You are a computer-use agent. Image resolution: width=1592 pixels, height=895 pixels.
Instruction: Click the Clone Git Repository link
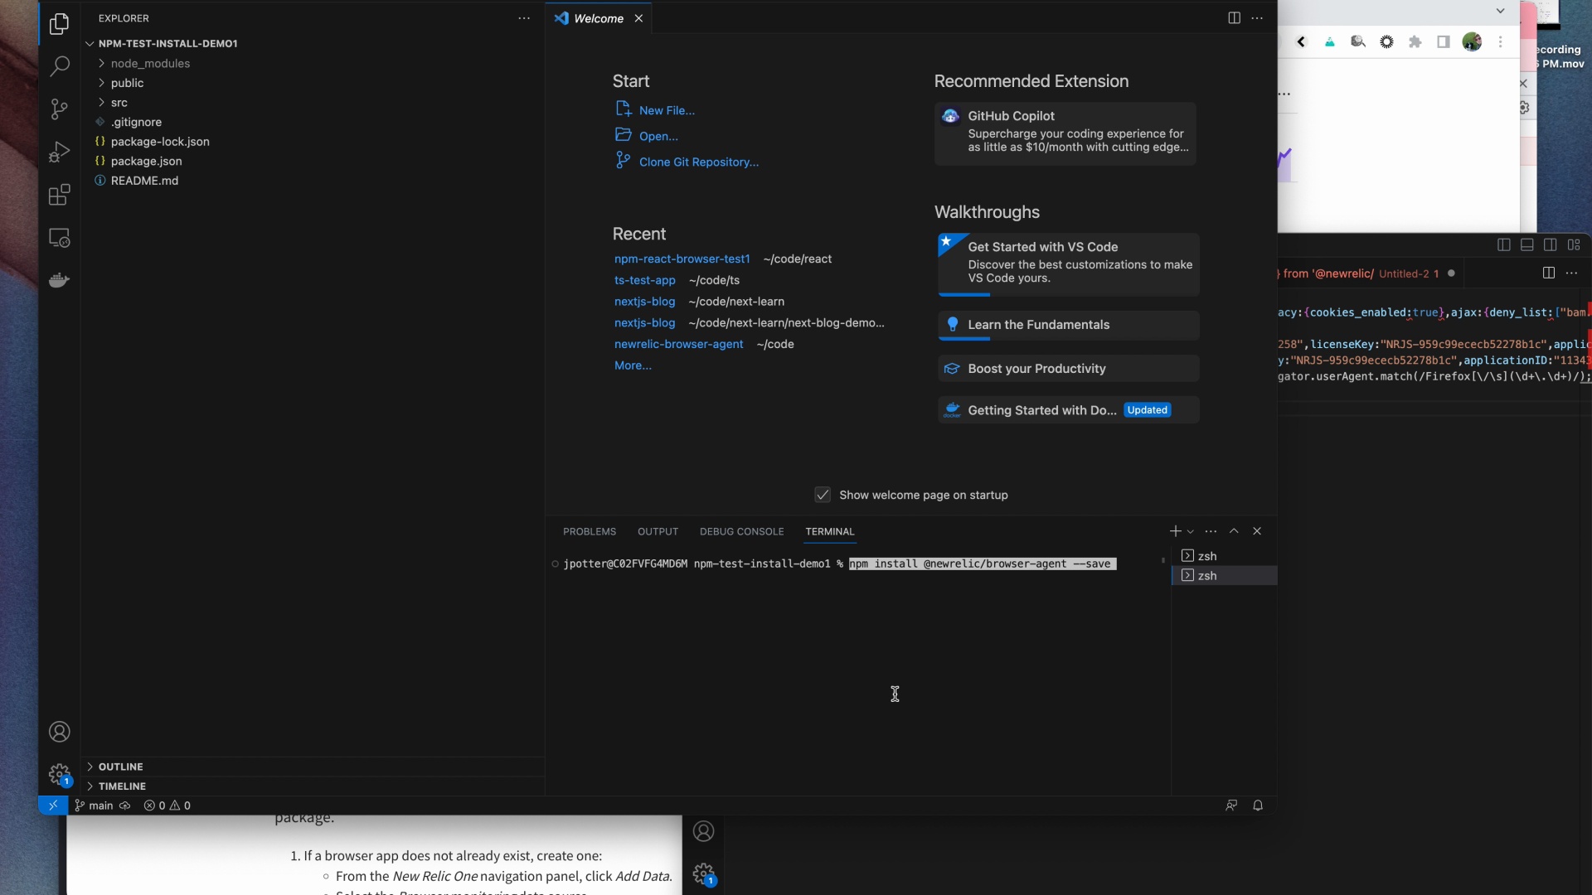click(698, 162)
